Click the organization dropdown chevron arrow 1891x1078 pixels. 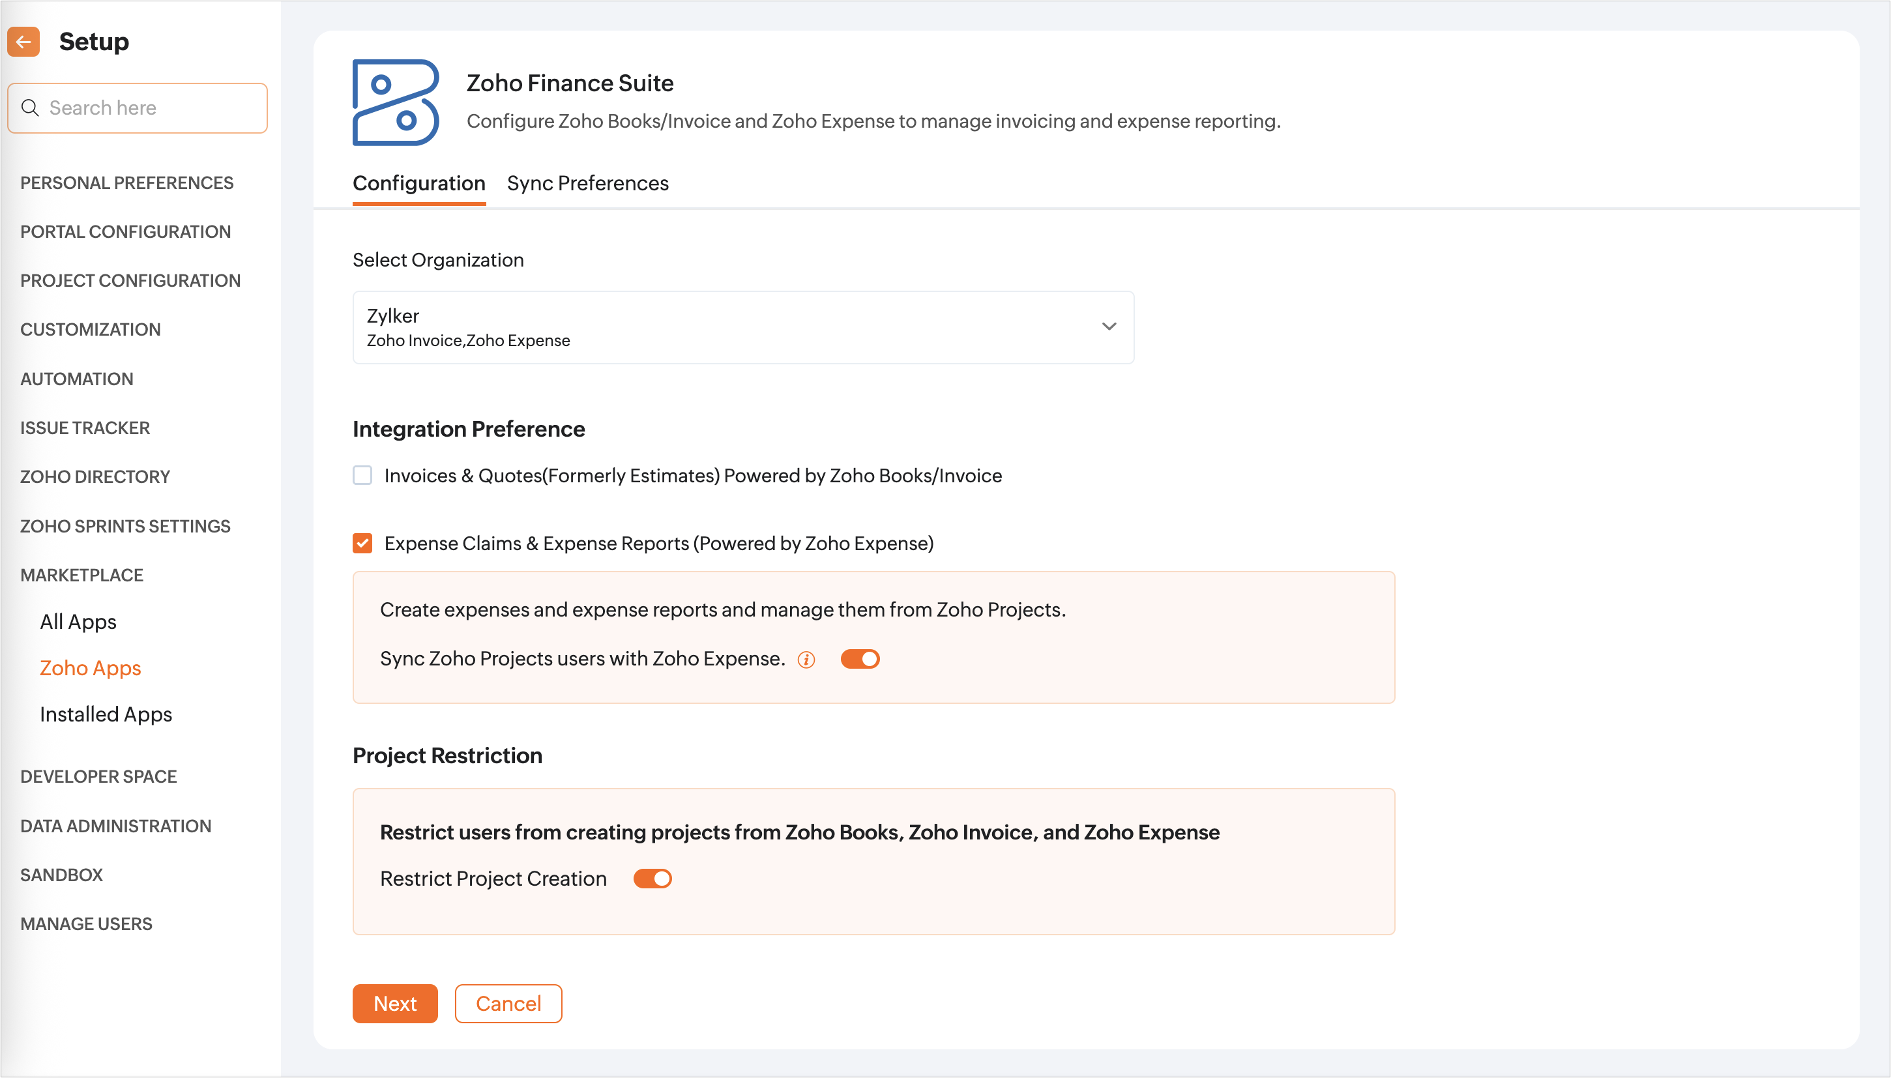point(1108,327)
